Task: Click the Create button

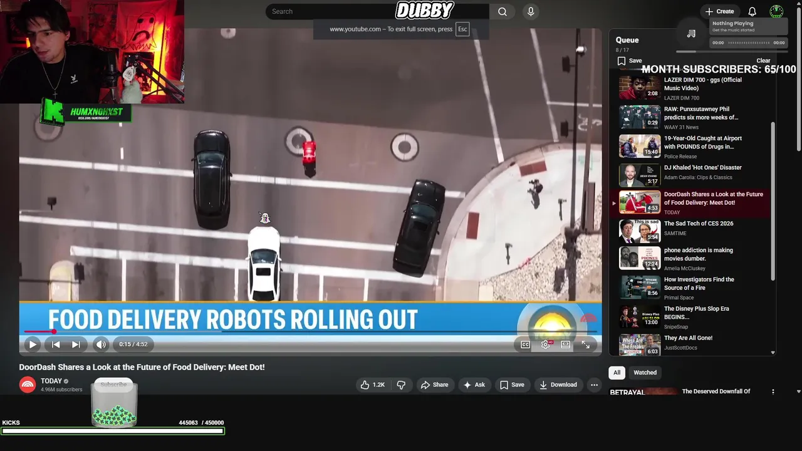Action: pos(719,11)
